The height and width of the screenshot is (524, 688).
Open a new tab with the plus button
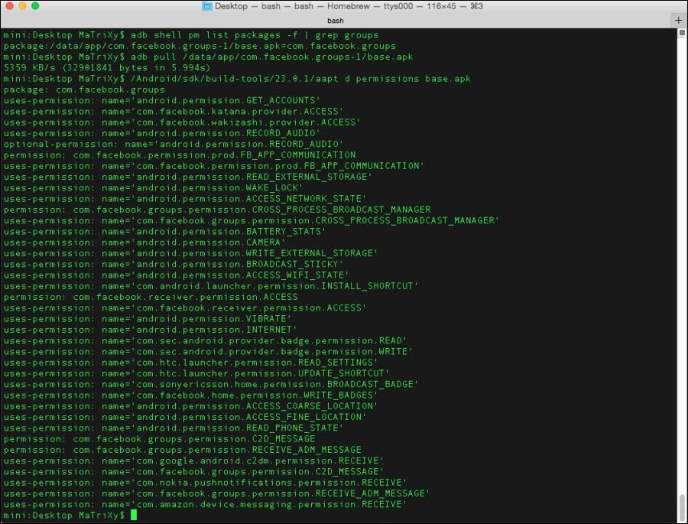point(678,20)
